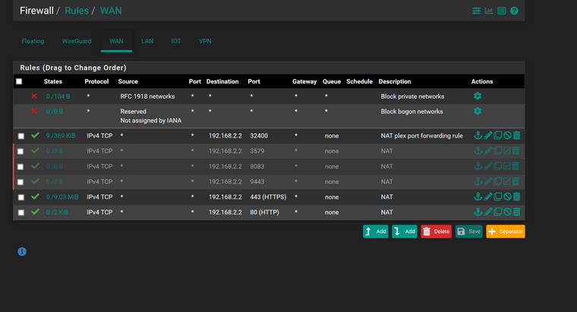
Task: Switch to the Floating tab
Action: [33, 41]
